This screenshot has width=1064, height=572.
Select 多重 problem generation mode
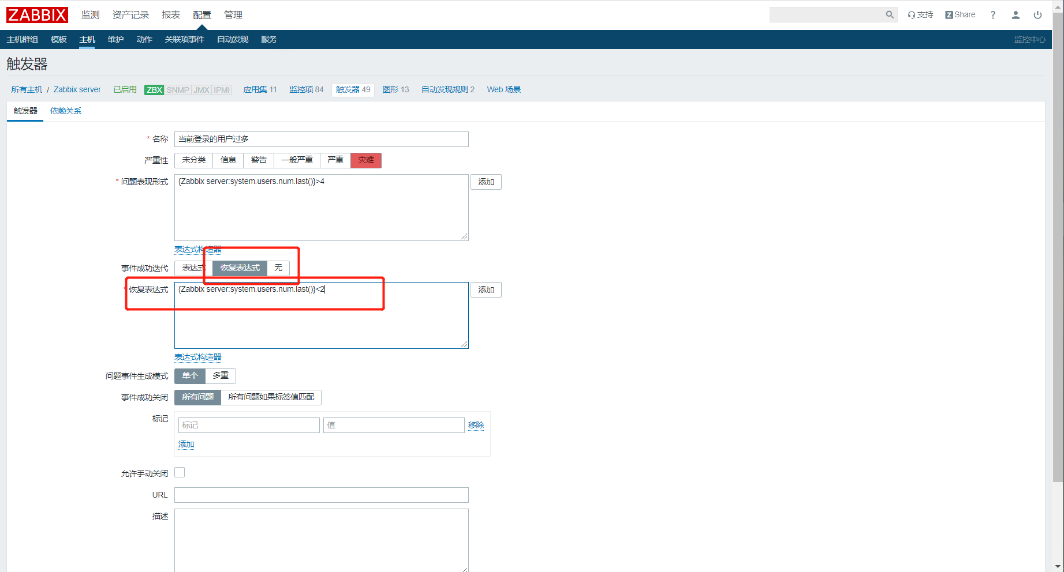(221, 376)
